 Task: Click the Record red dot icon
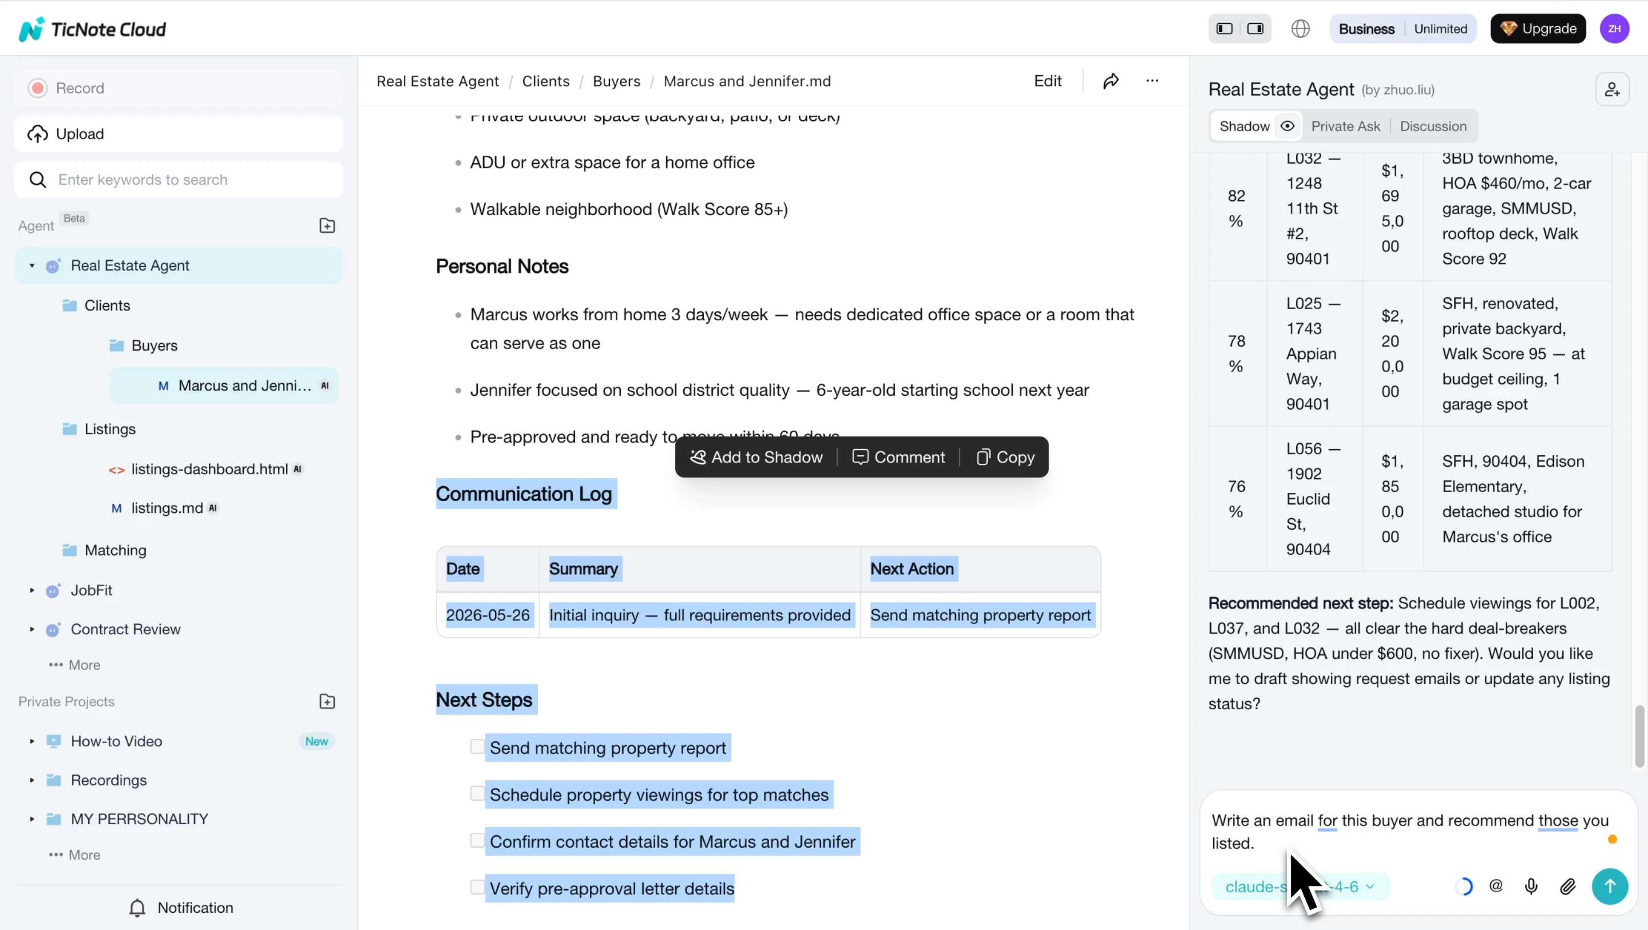pyautogui.click(x=38, y=88)
